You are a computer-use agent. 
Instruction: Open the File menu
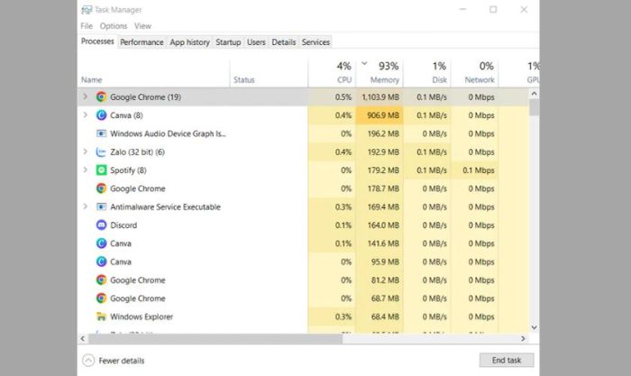click(x=87, y=26)
